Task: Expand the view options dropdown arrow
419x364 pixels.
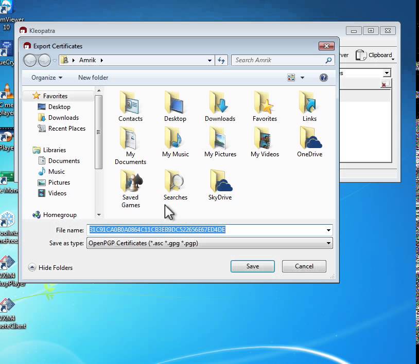Action: tap(302, 78)
